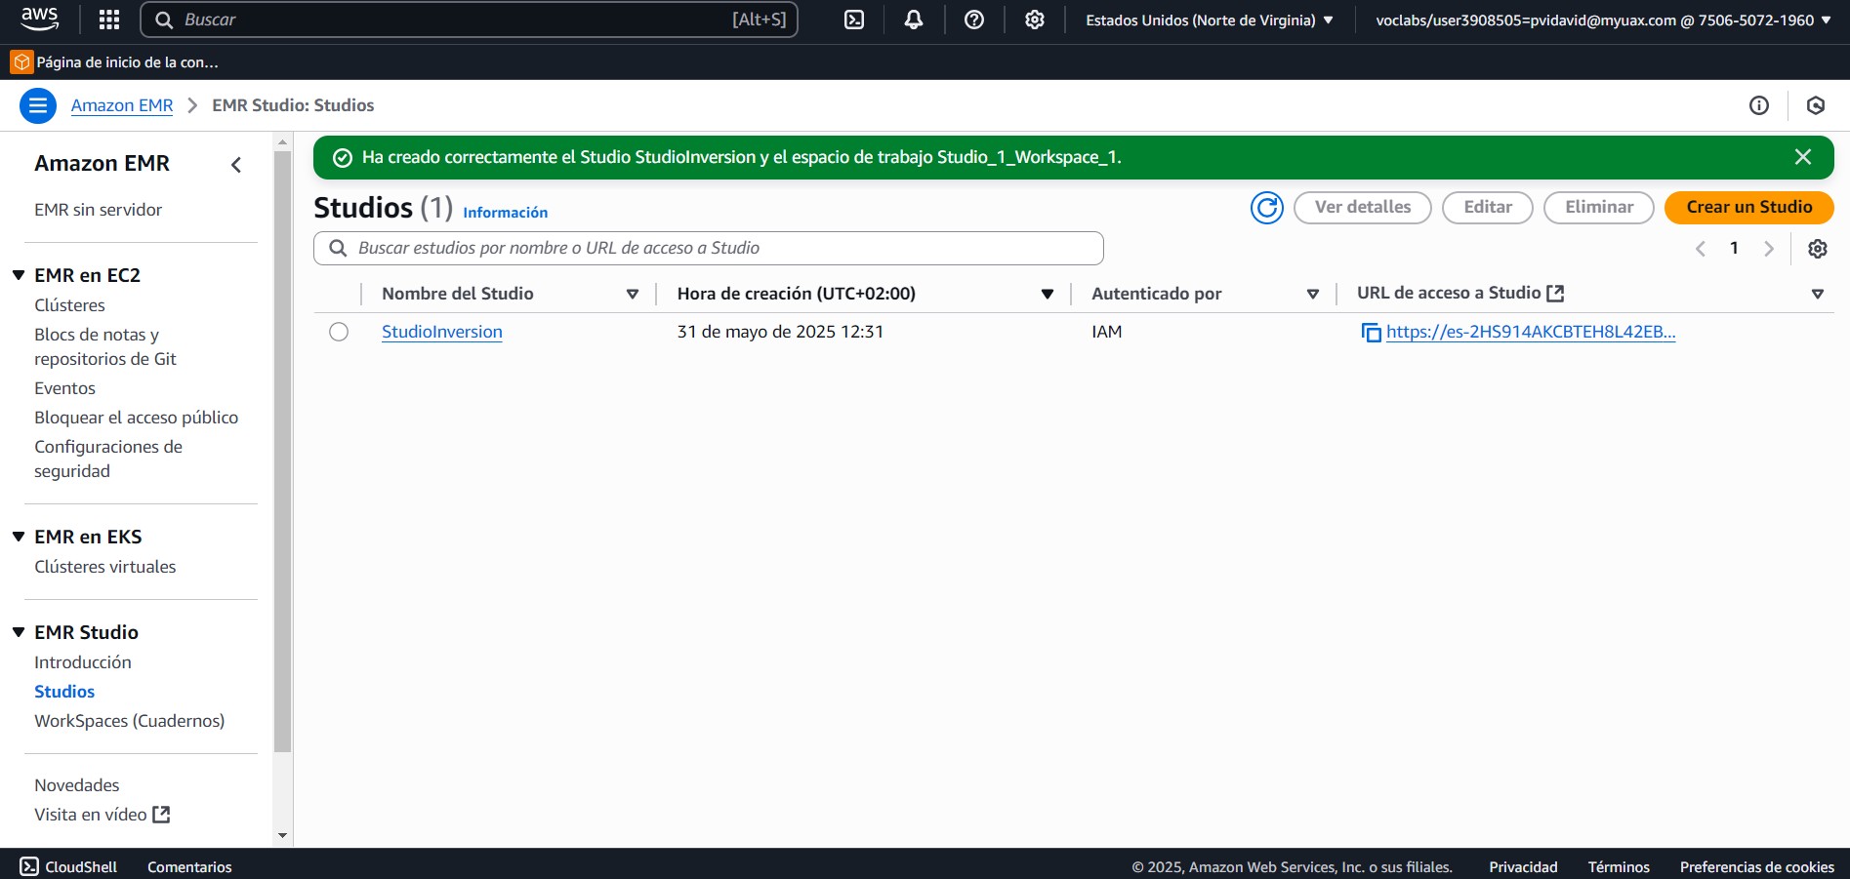Screen dimensions: 1850x879
Task: Click '31 de mayo de 2025 12:31' cell
Action: 780,332
